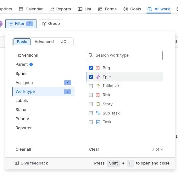
Task: Click the Story bookmark icon
Action: pos(98,104)
